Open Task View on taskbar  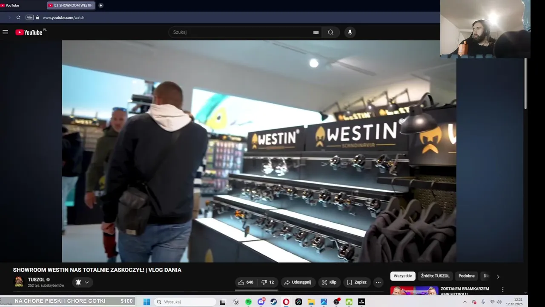[x=223, y=302]
